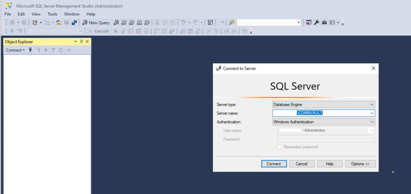Screen dimensions: 411x194
Task: Click the standard toolbar overflow options arrow
Action: pos(343,24)
